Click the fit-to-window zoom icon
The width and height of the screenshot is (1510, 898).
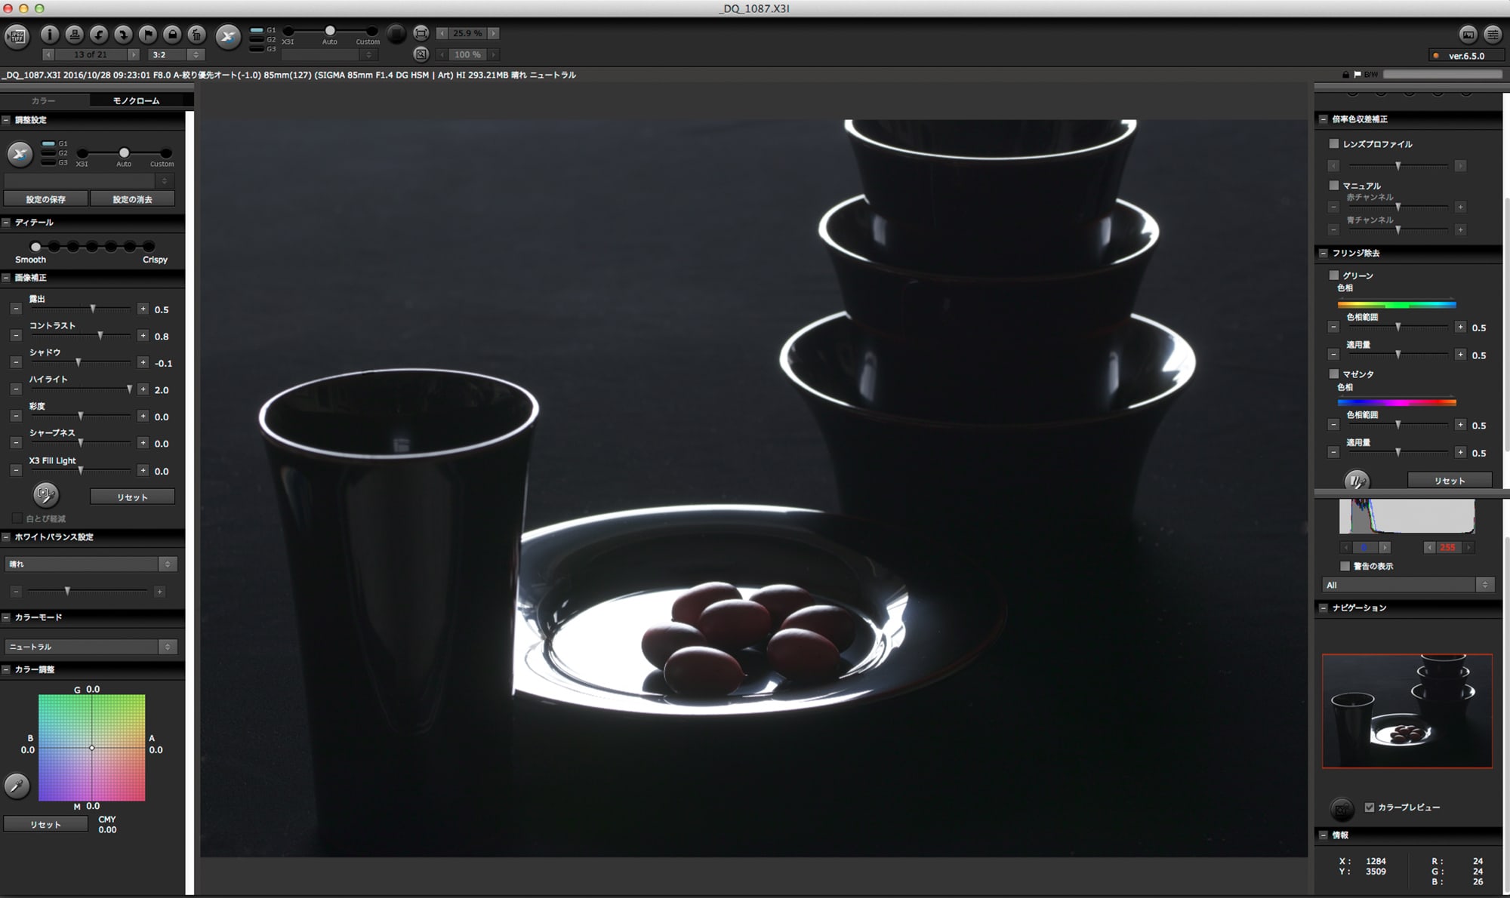pyautogui.click(x=421, y=33)
